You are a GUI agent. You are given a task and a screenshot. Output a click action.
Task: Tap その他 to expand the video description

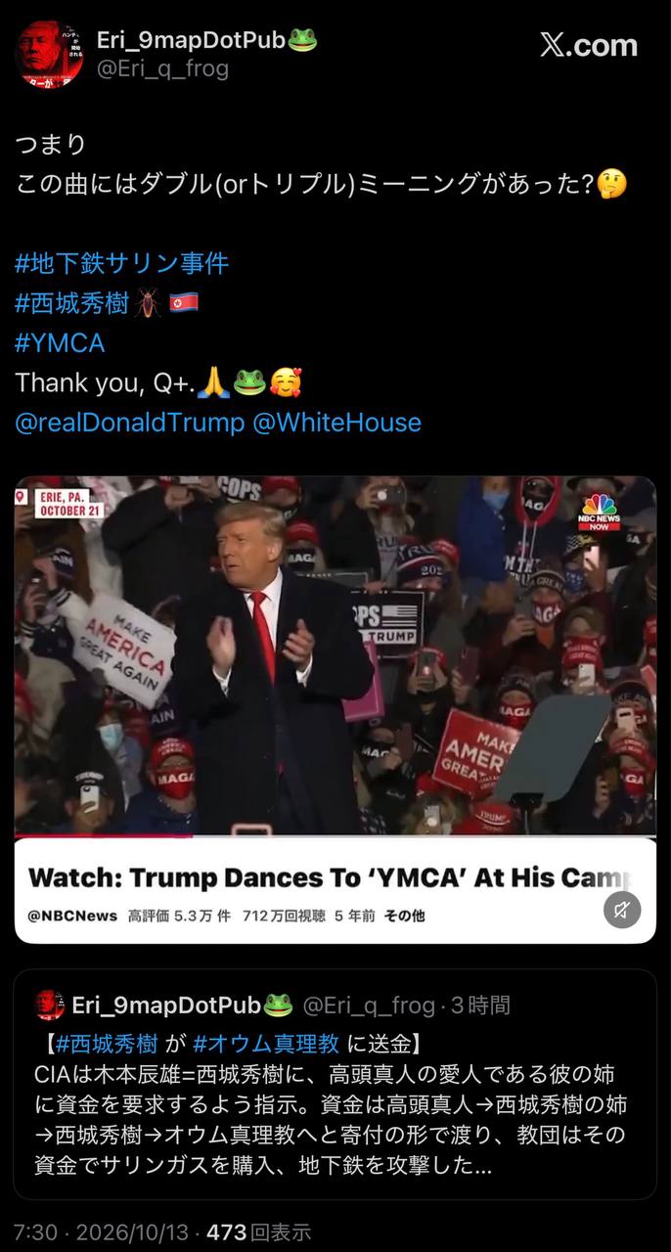(404, 917)
